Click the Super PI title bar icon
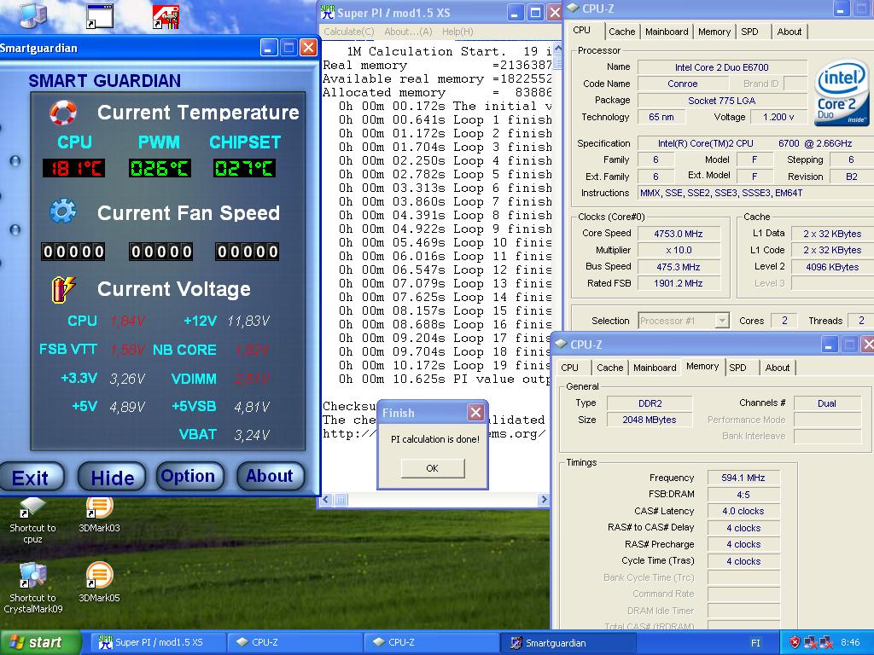The image size is (874, 655). tap(327, 12)
